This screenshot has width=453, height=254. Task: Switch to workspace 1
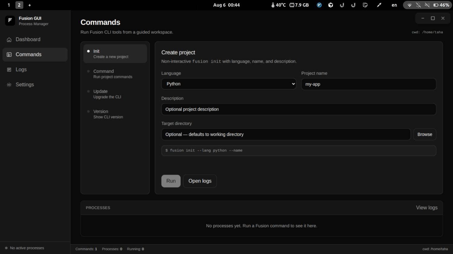point(9,5)
